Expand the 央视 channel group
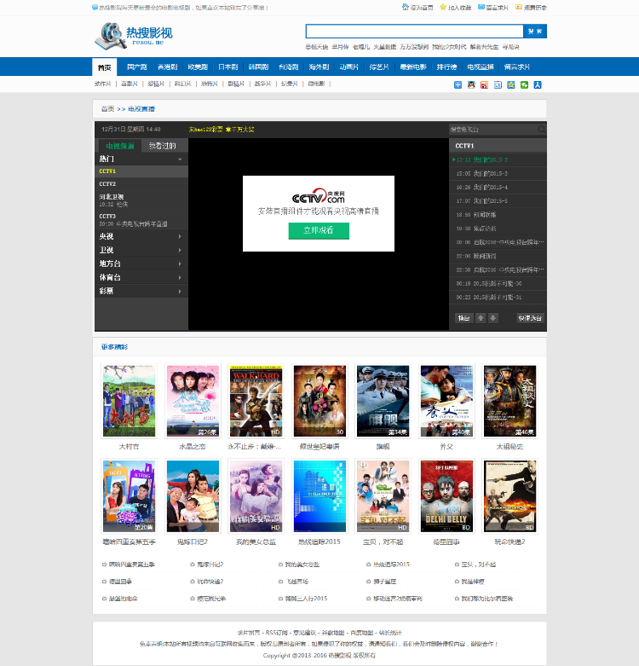This screenshot has width=639, height=666. pos(141,236)
